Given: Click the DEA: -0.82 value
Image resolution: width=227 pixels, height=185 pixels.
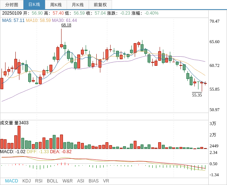Looking at the screenshot, I should [x=61, y=152].
